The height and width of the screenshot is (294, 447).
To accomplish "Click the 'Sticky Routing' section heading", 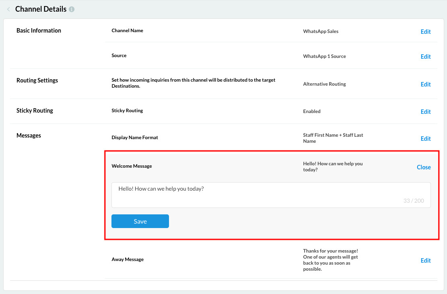I will [x=35, y=111].
